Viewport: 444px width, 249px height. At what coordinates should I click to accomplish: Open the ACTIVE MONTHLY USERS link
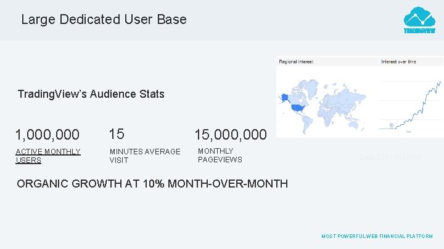coord(48,156)
